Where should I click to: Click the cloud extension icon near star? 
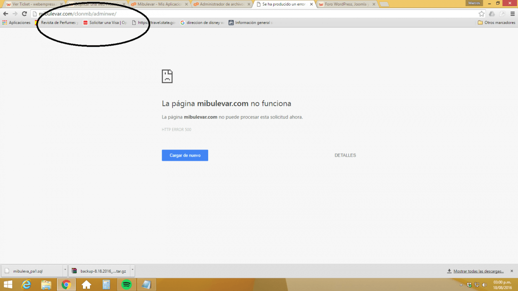(x=492, y=14)
